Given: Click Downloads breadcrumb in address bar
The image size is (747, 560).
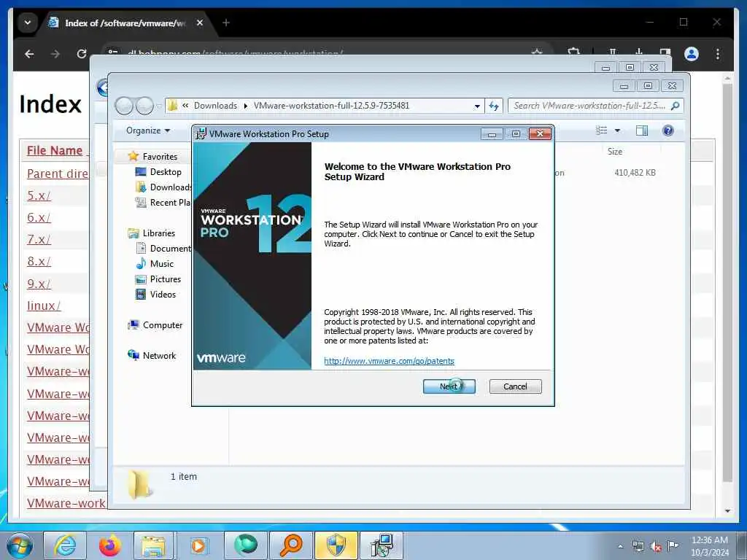Looking at the screenshot, I should point(215,106).
